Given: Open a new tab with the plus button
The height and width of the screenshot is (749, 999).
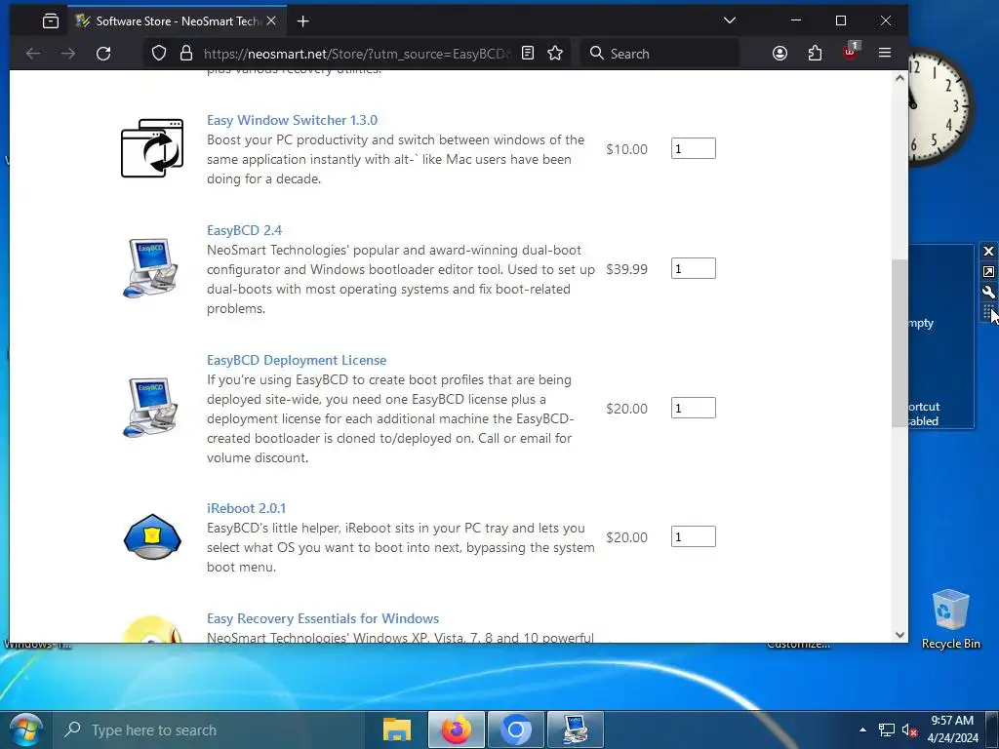Looking at the screenshot, I should pos(303,21).
